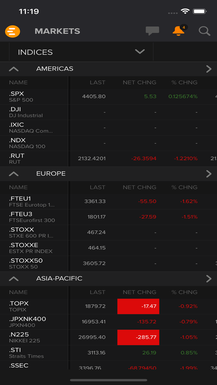This screenshot has height=385, width=217.
Task: Tap the search magnifier icon
Action: 204,31
